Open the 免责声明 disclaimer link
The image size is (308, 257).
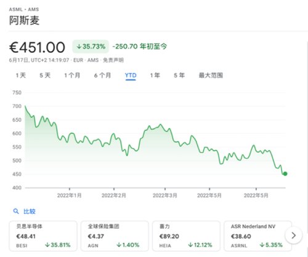point(113,60)
